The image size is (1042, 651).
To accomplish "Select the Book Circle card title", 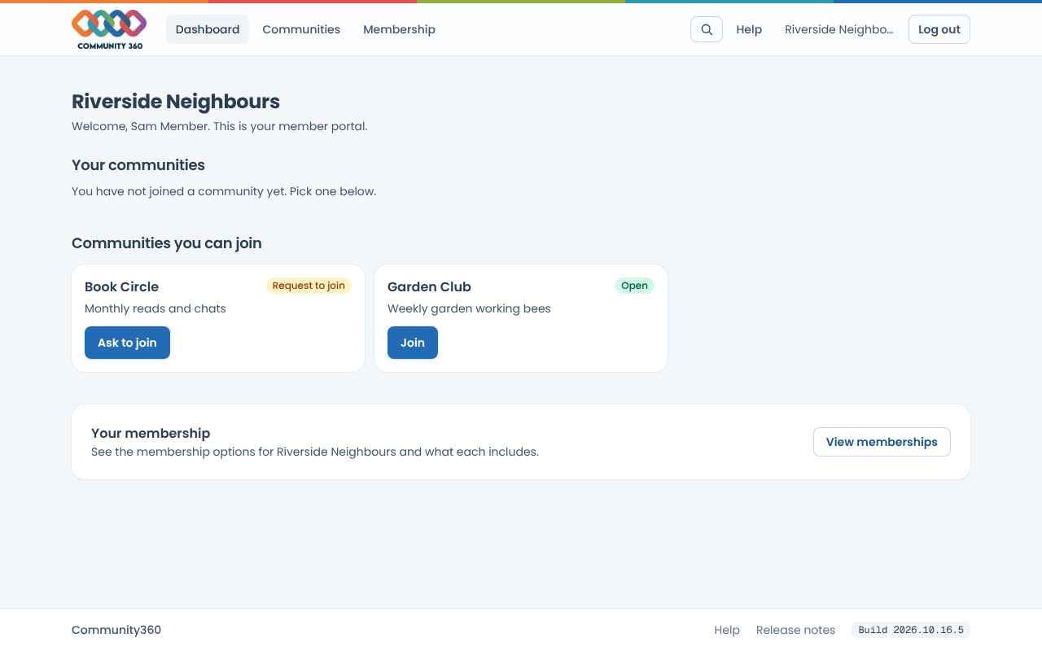I will tap(121, 286).
